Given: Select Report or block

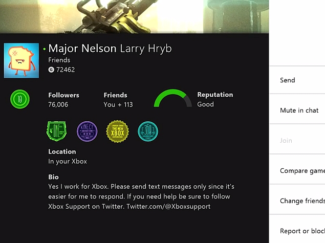Looking at the screenshot, I should click(x=297, y=231).
